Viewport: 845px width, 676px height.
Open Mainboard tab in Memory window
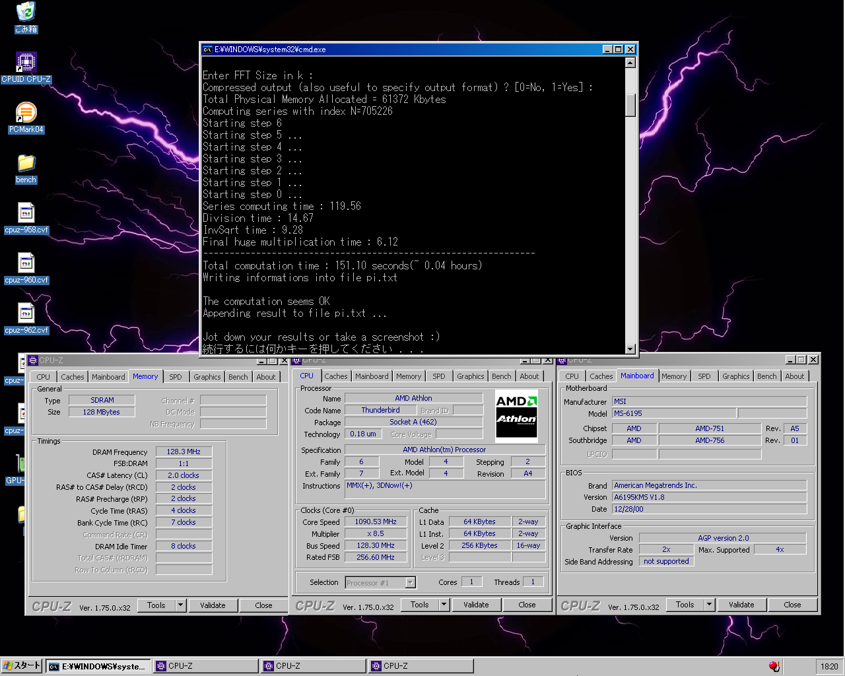(x=108, y=377)
